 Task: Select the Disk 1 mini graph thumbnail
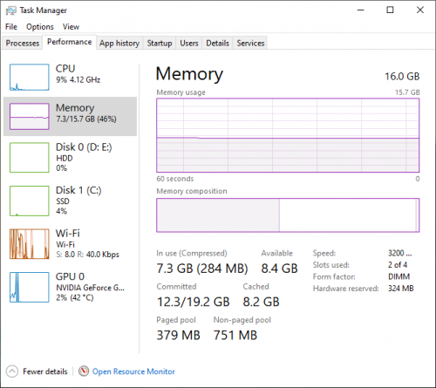(30, 201)
